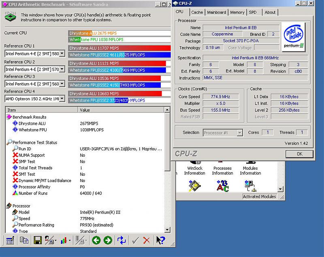The image size is (324, 257).
Task: Click the gray checkmark icon
Action: pos(135,240)
